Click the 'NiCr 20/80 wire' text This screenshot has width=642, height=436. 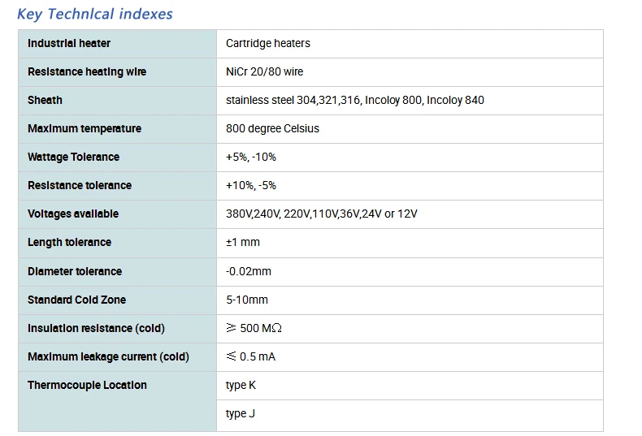[264, 71]
